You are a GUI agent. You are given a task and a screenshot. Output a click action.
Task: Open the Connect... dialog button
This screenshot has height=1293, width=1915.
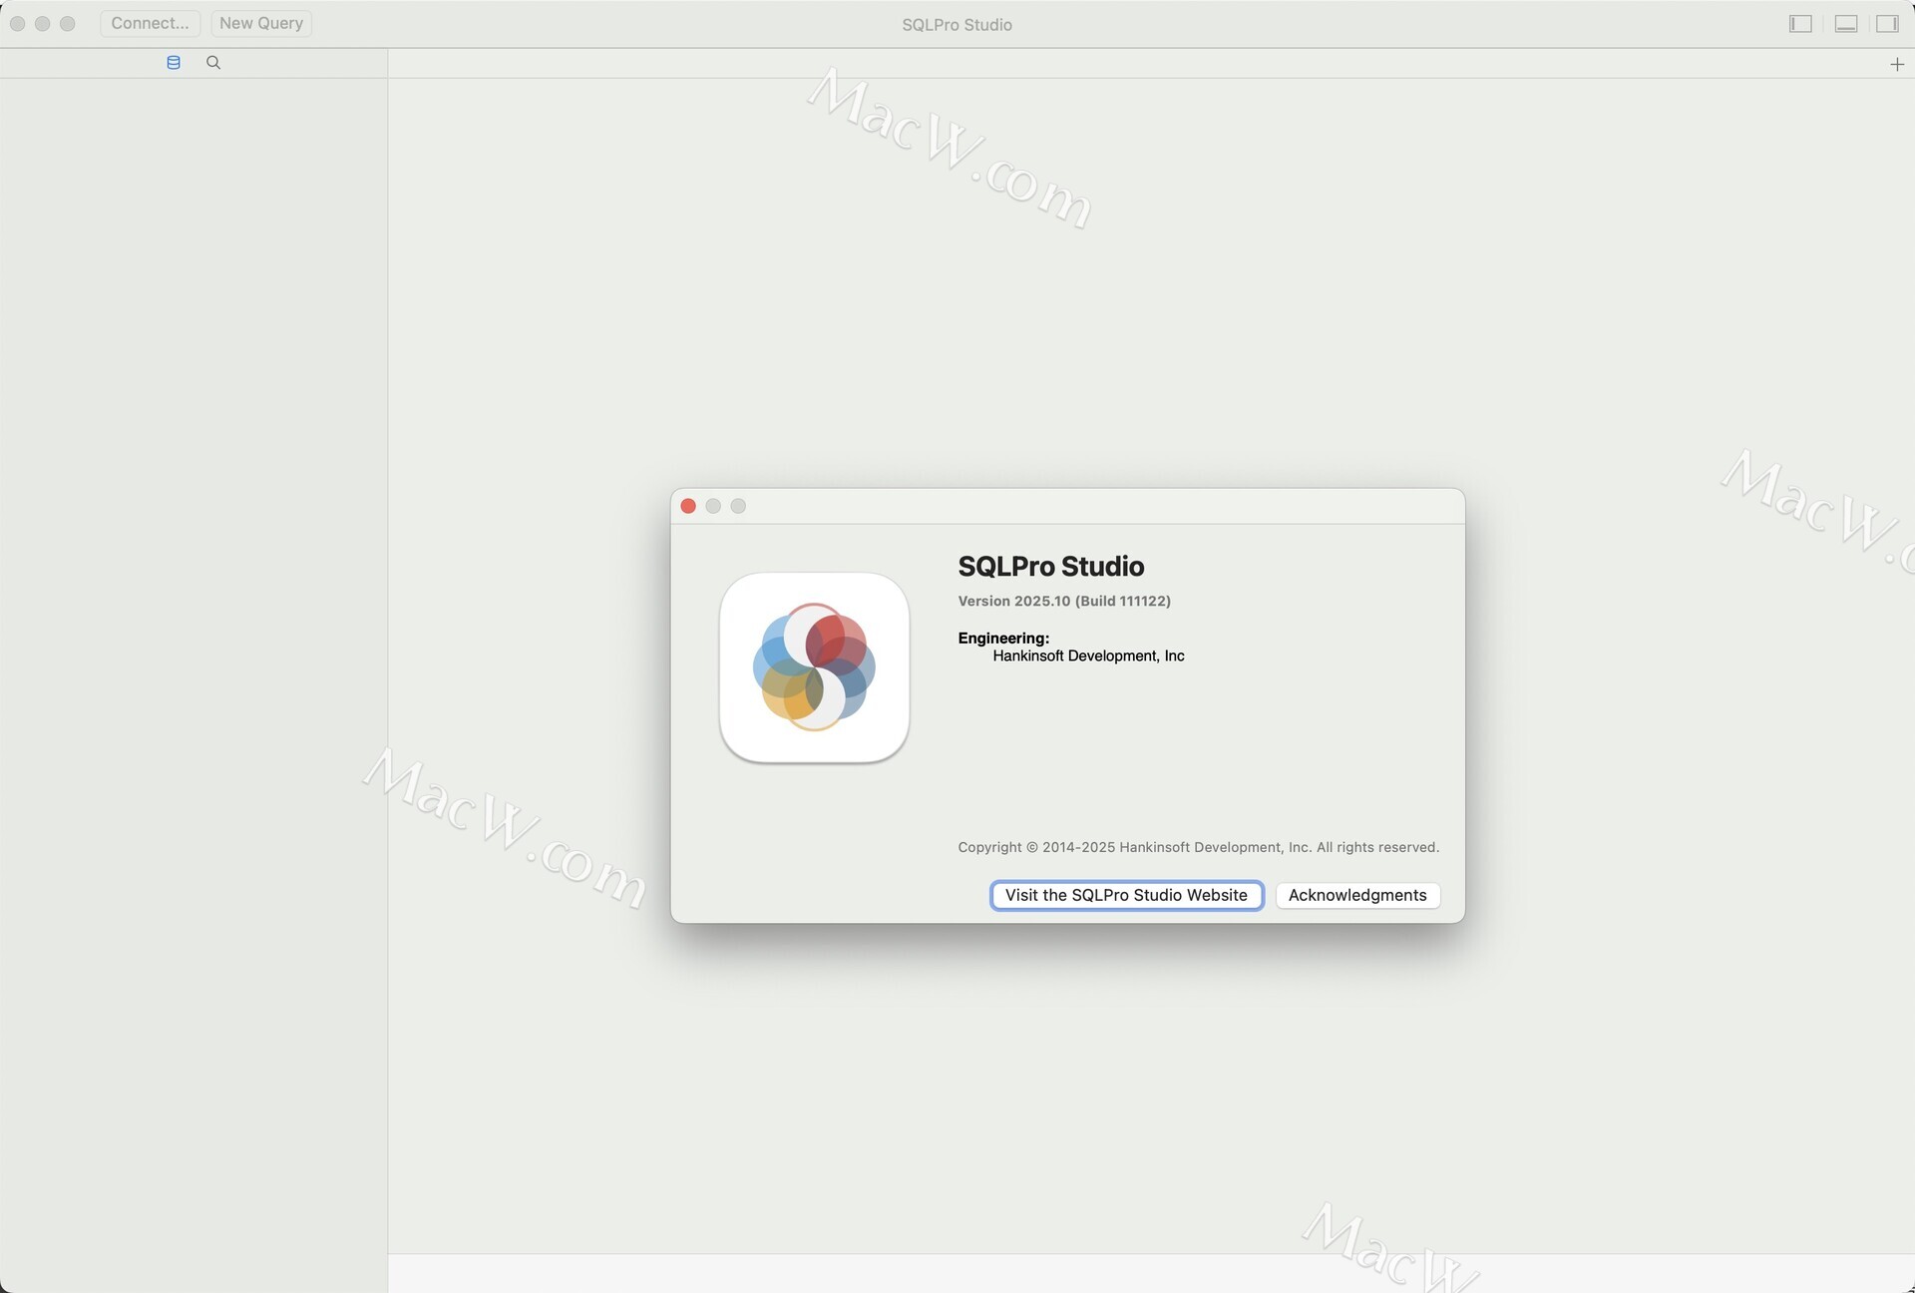[x=150, y=23]
